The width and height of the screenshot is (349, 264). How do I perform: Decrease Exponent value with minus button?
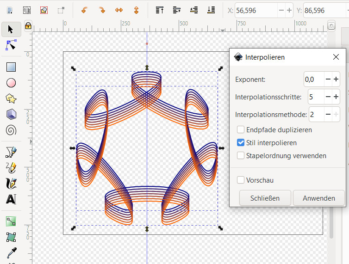328,79
